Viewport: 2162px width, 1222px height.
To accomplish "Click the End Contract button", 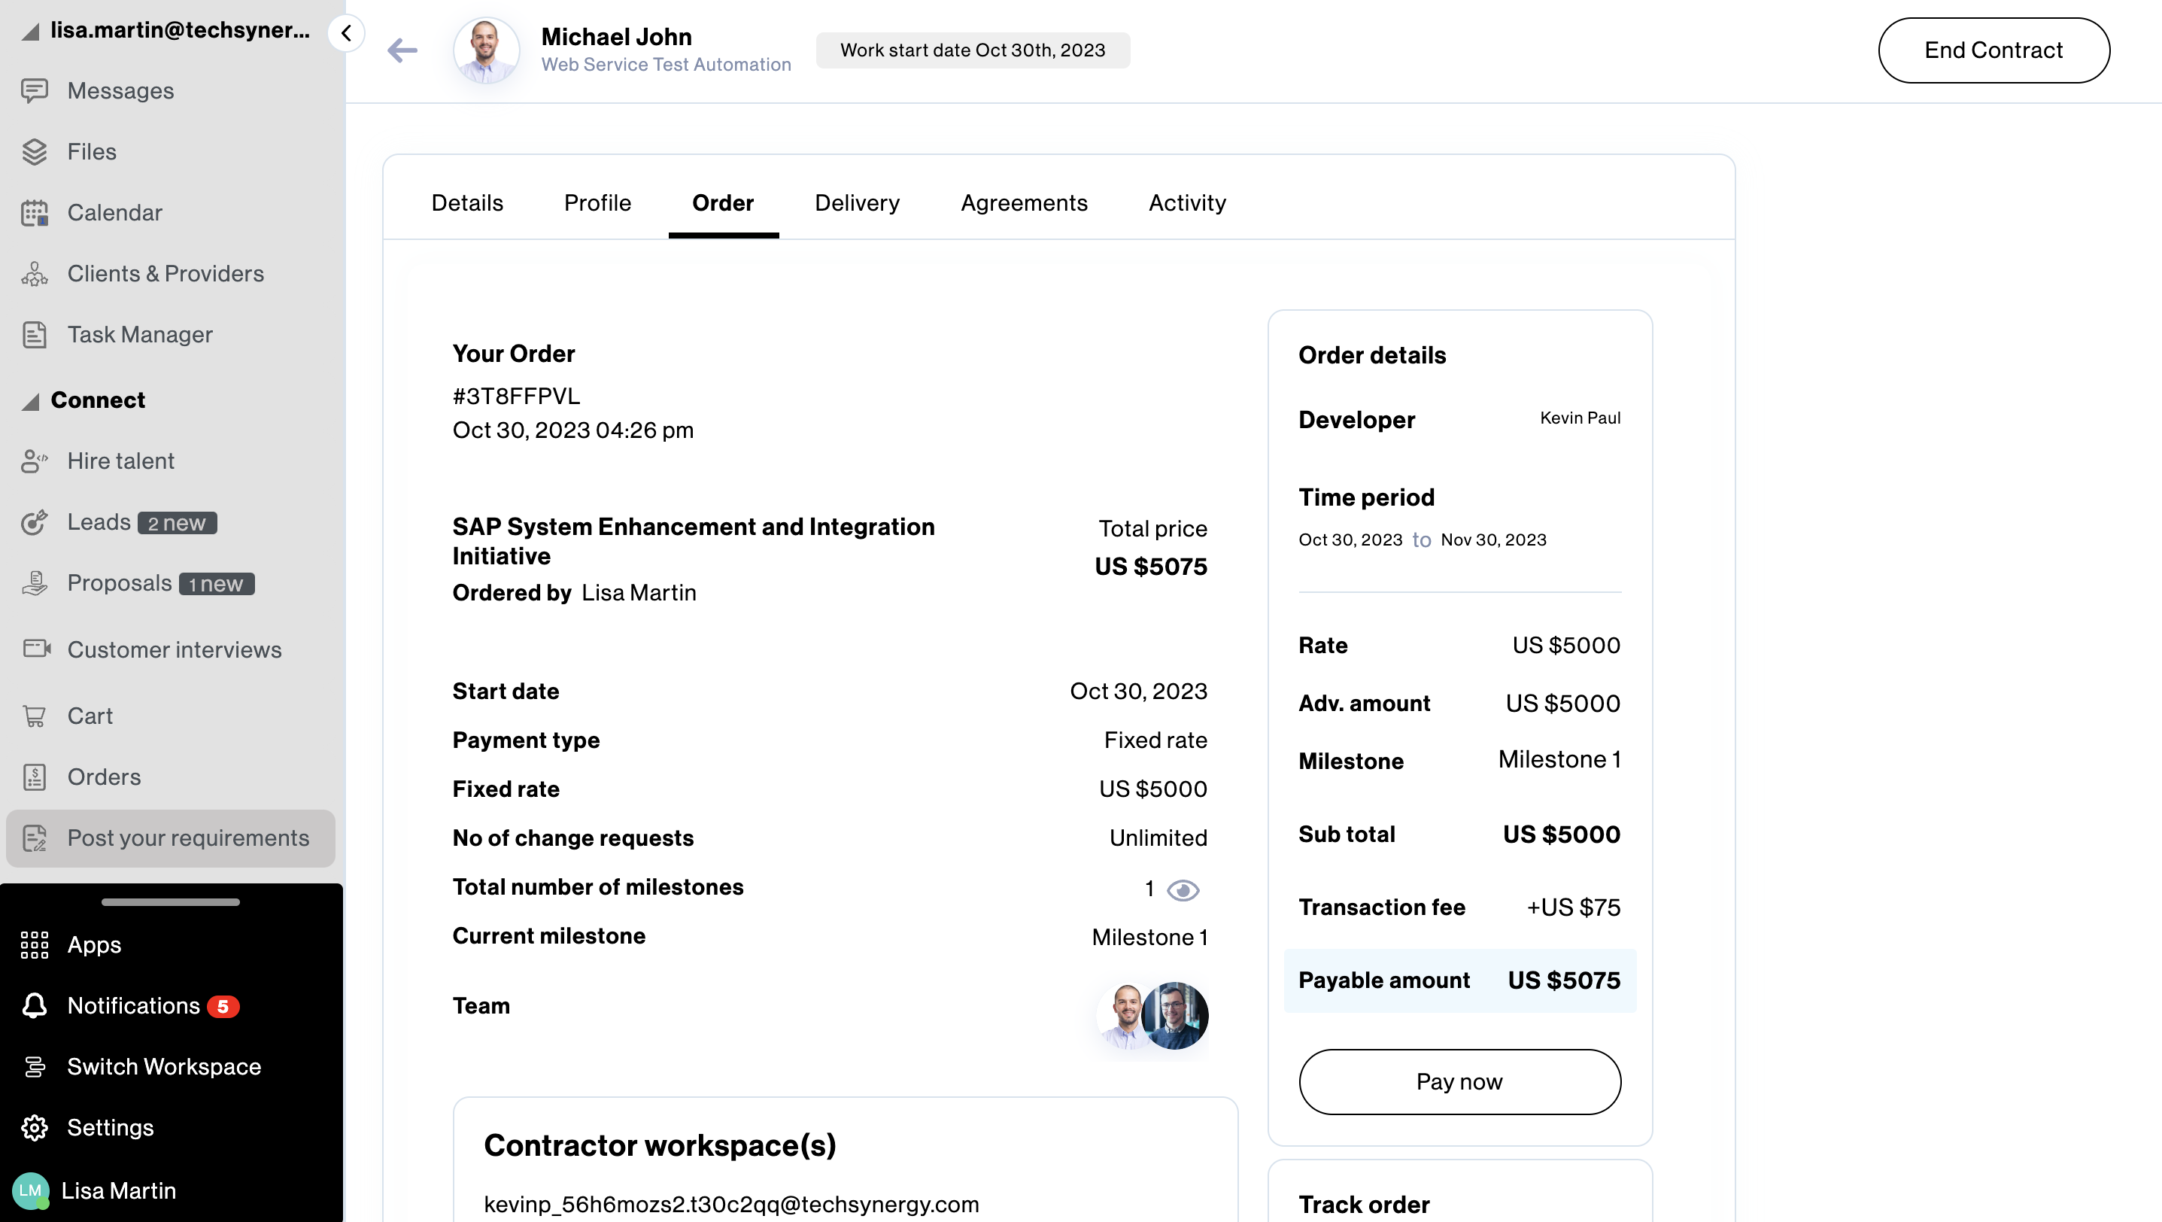I will (1993, 50).
